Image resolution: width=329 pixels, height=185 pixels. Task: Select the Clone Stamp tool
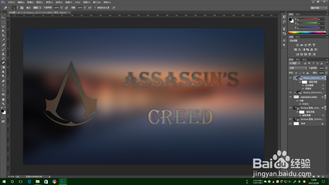[x=3, y=54]
